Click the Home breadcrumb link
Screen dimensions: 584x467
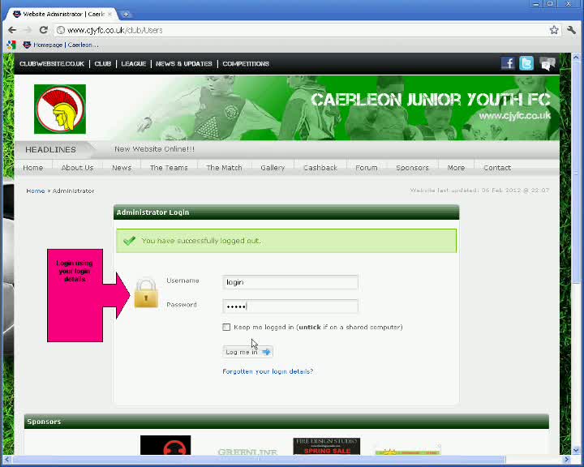[x=36, y=191]
